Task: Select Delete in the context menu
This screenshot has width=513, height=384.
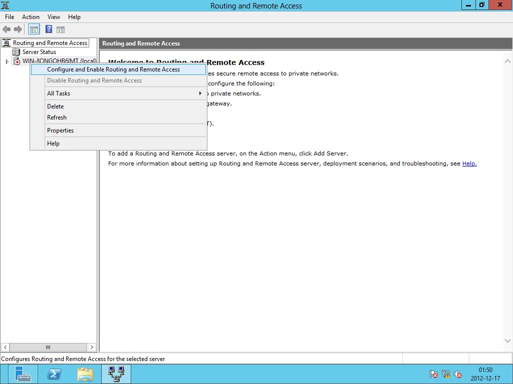Action: click(x=118, y=106)
